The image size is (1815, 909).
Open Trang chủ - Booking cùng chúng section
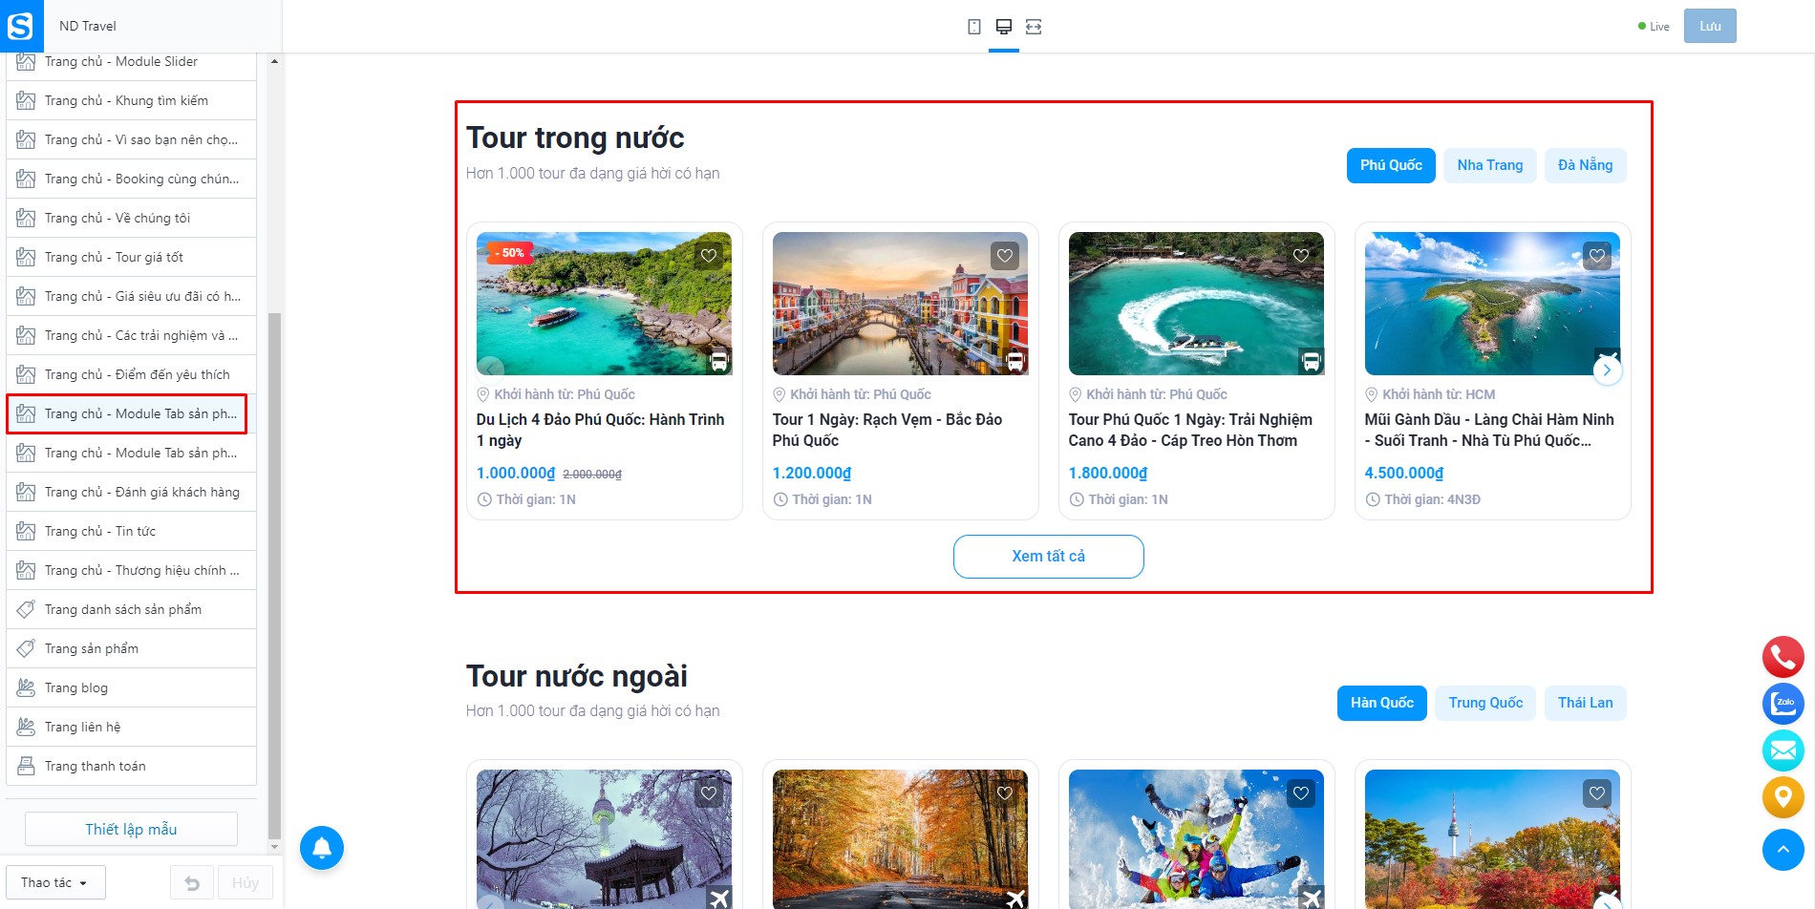tap(131, 179)
